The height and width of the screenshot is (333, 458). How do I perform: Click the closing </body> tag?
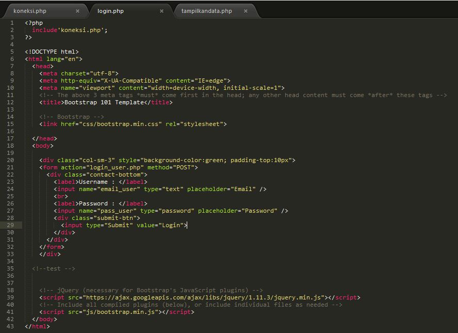[45, 319]
